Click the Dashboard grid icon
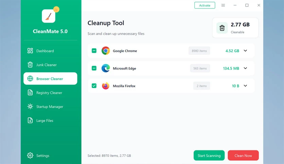This screenshot has width=284, height=164. tap(30, 51)
